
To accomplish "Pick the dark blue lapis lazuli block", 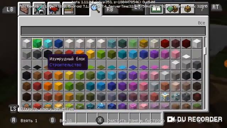I will (x=59, y=43).
